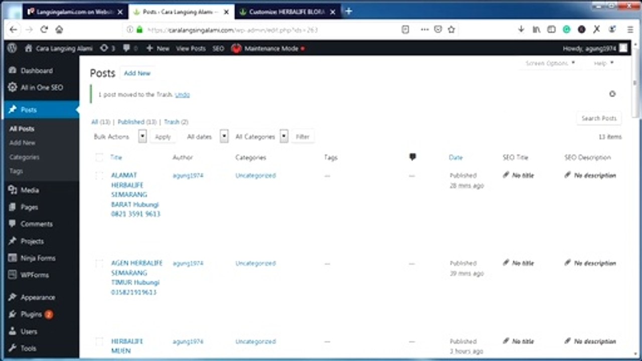Click the updates icon showing 3 in admin bar

(x=107, y=49)
